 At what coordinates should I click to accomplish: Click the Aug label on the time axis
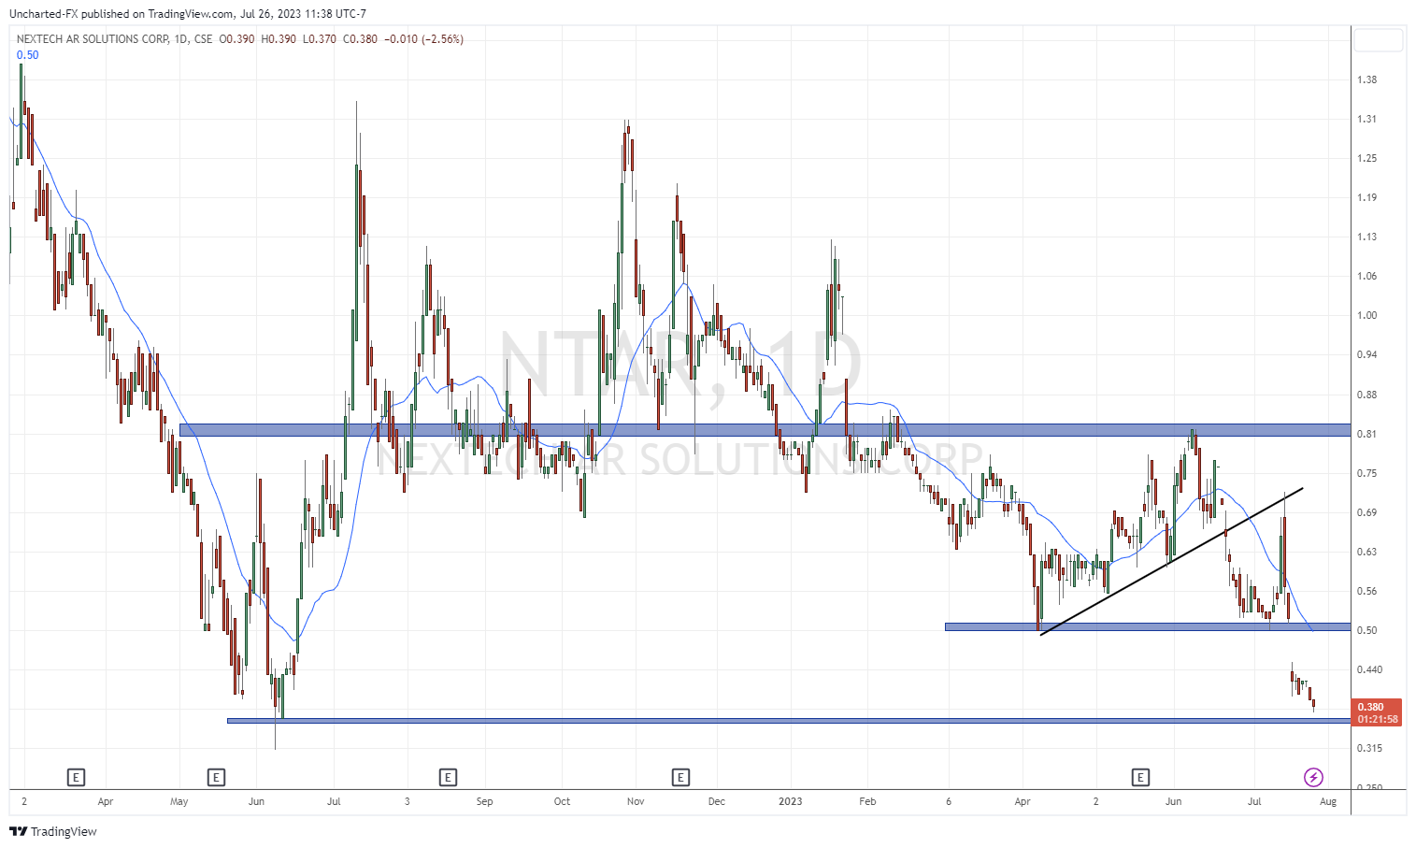[1328, 801]
